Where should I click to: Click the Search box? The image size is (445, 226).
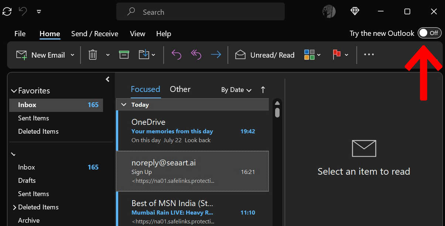click(x=201, y=12)
